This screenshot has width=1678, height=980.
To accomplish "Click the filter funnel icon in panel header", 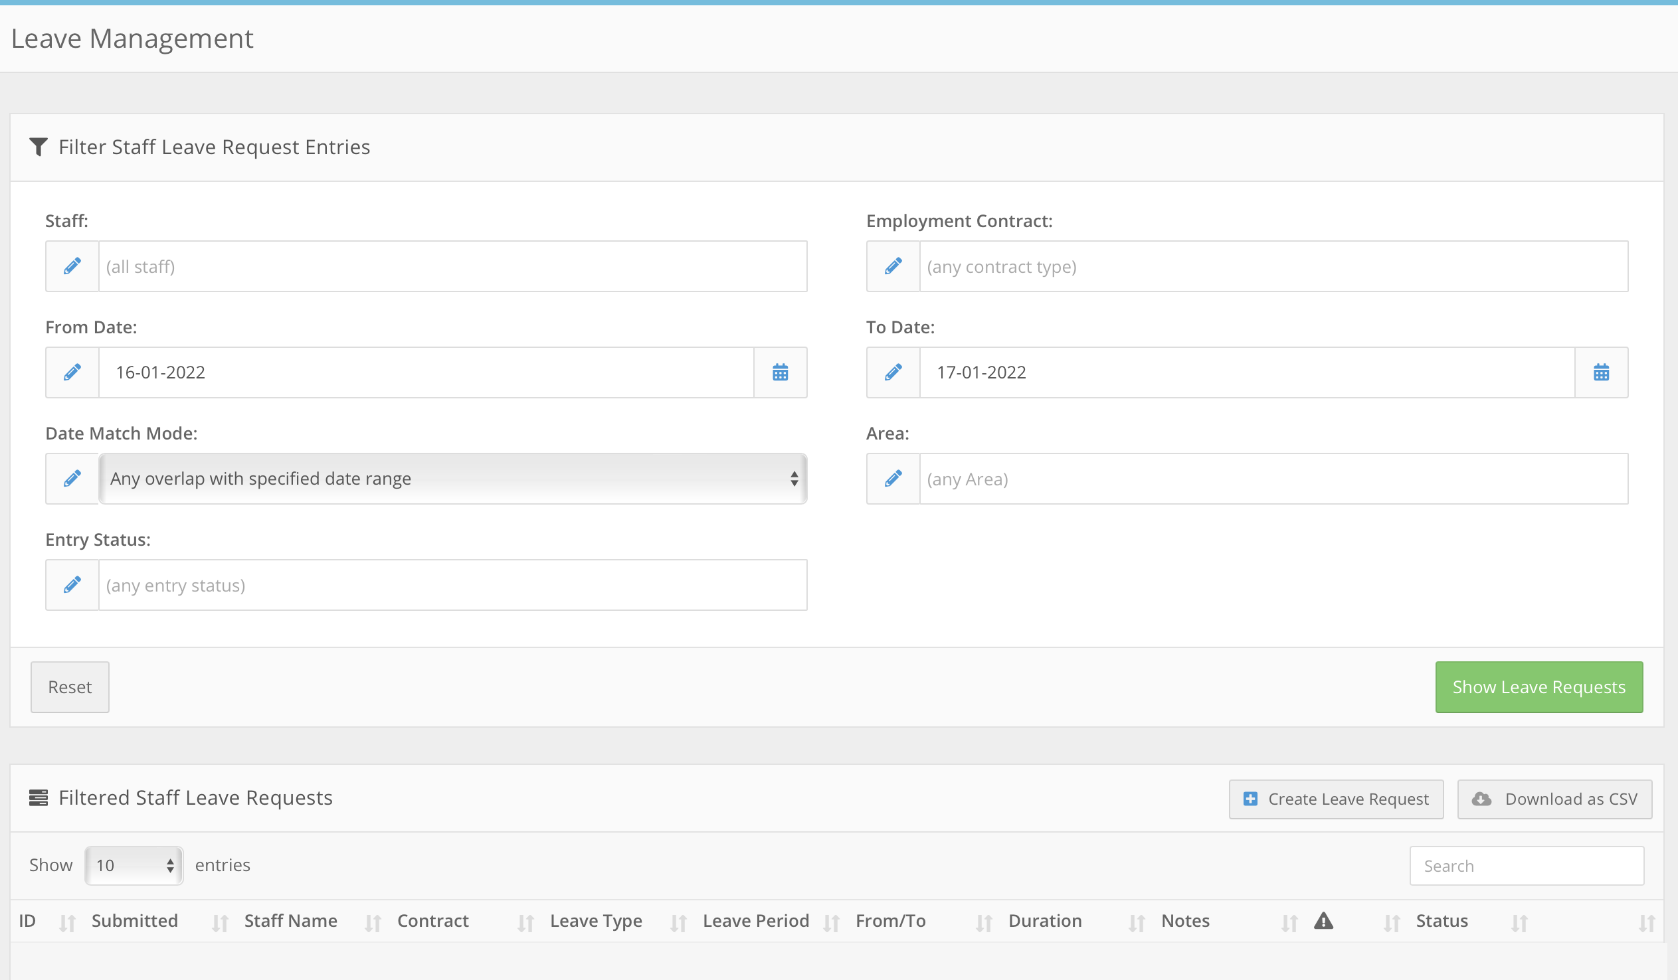I will 39,147.
